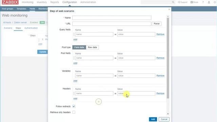The height and width of the screenshot is (122, 217).
Task: Grab the Headers row drag handle
Action: click(74, 94)
